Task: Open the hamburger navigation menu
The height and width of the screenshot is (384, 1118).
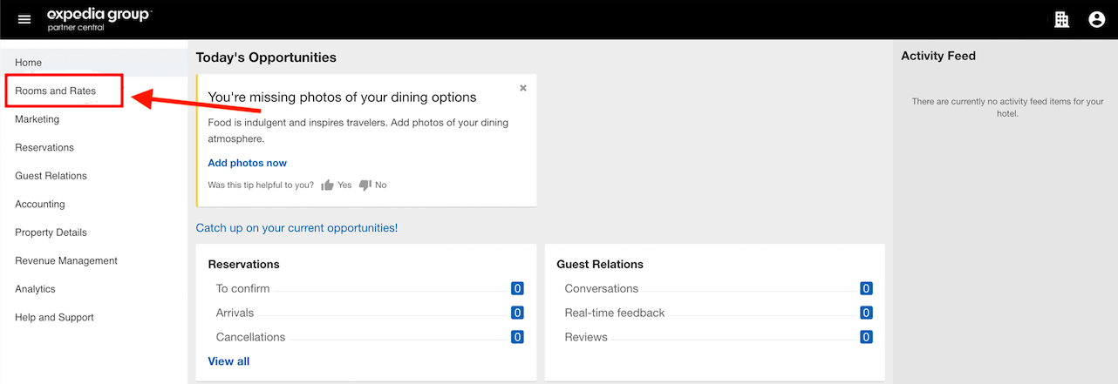Action: (24, 19)
